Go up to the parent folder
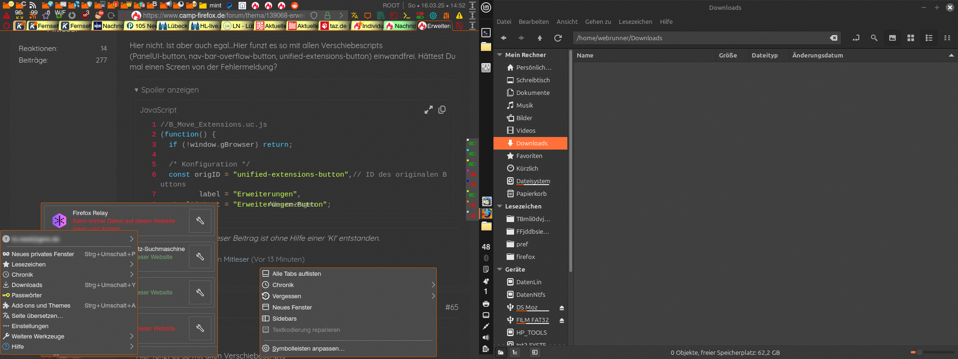 [x=539, y=38]
